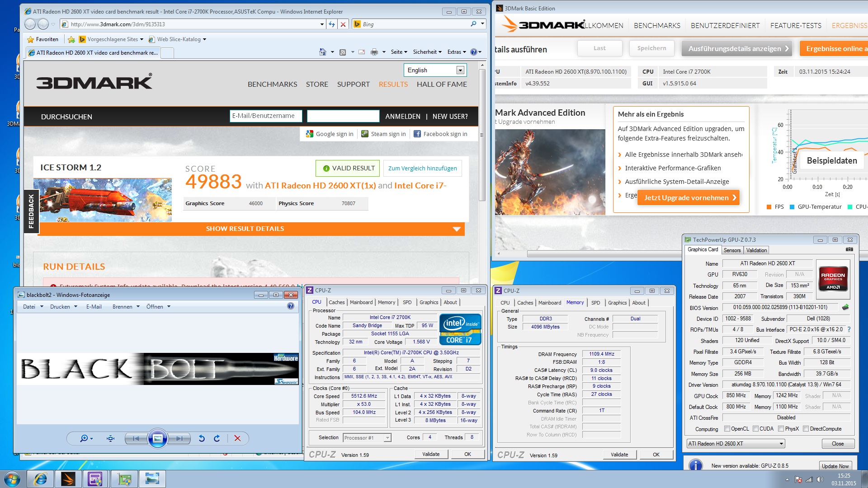Click the actual size icon in photo viewer
Image resolution: width=868 pixels, height=488 pixels.
(110, 438)
